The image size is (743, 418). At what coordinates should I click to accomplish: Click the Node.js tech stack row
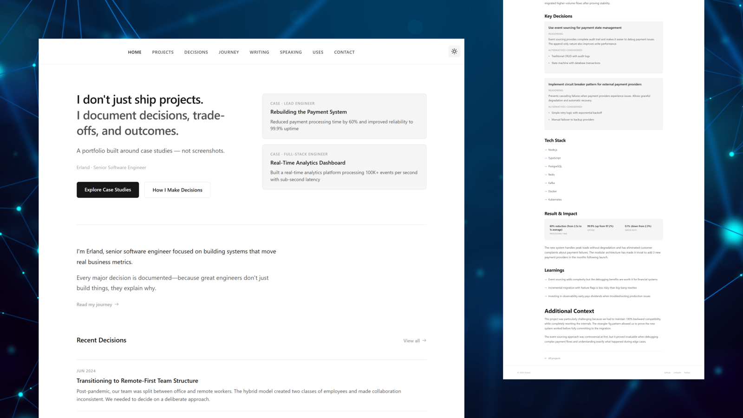click(x=551, y=150)
